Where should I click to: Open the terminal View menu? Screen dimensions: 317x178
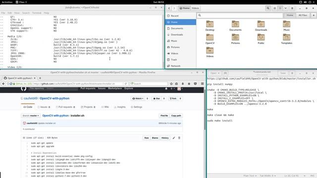17,13
